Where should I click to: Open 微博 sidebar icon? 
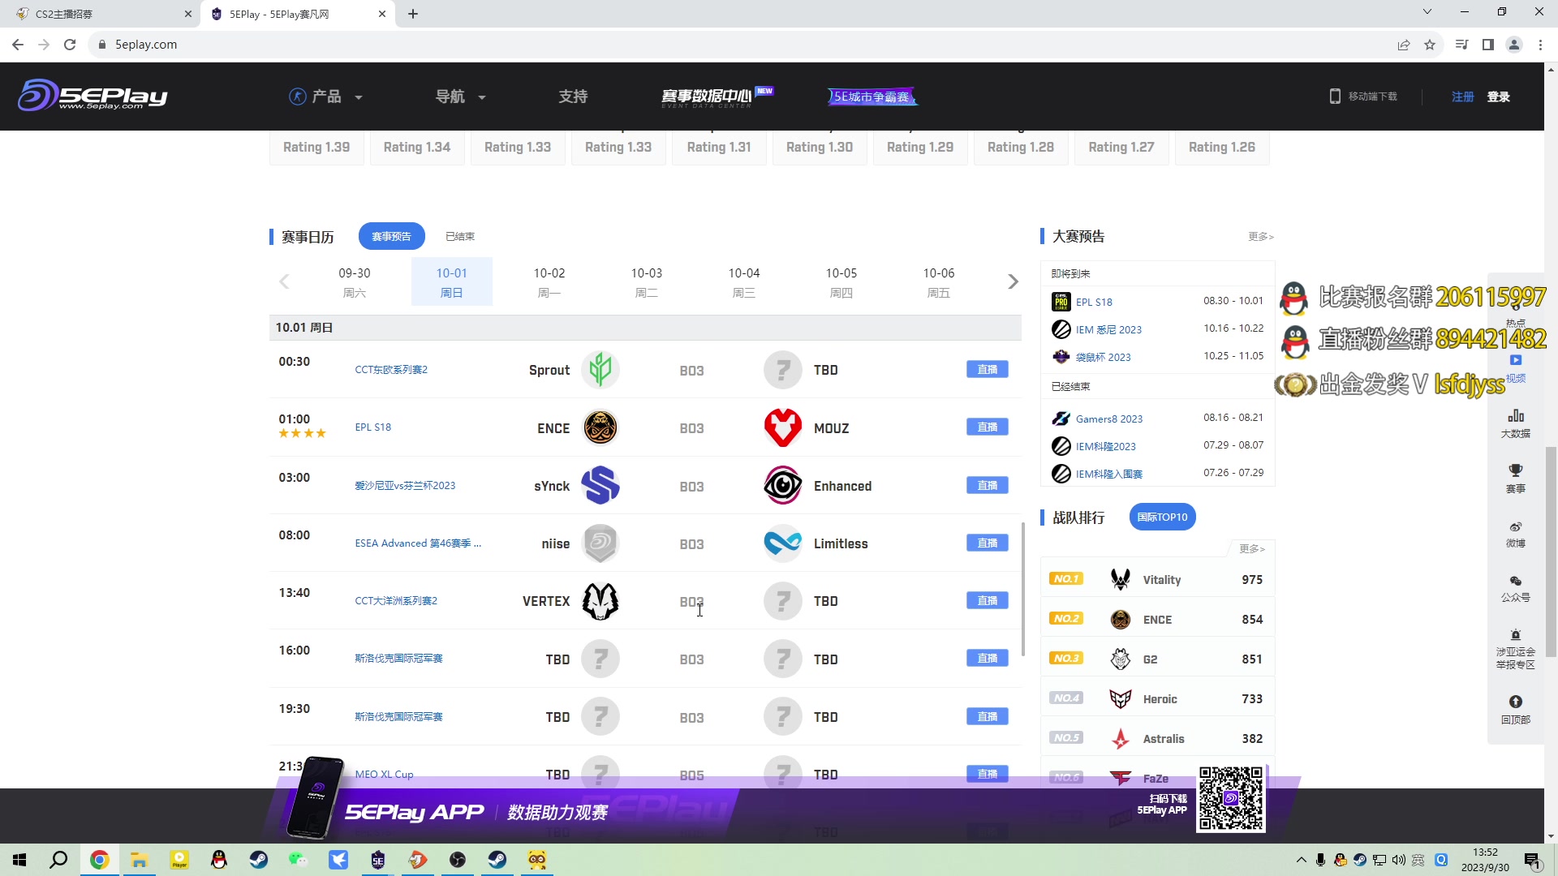point(1515,534)
